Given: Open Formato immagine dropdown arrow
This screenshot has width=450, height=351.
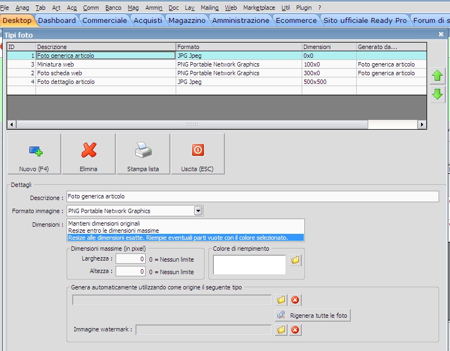Looking at the screenshot, I should (198, 211).
